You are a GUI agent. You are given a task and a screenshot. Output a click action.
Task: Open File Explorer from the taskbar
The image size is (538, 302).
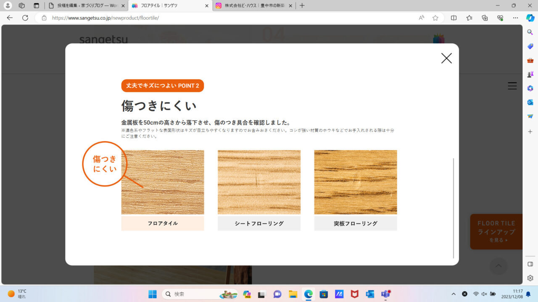(293, 294)
